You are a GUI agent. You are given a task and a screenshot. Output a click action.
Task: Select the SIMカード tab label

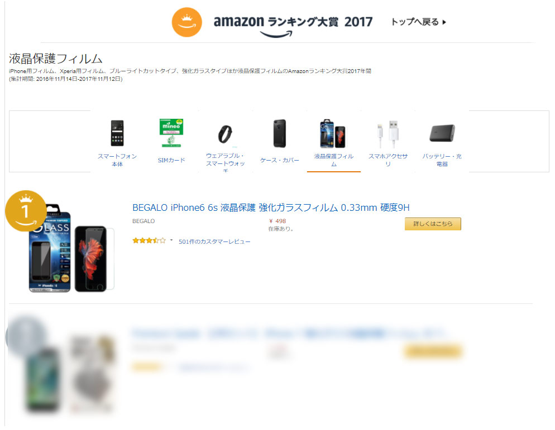(171, 160)
